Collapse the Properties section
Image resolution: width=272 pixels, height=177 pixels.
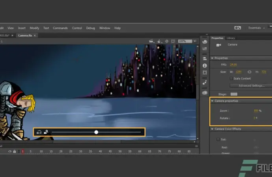click(x=212, y=58)
